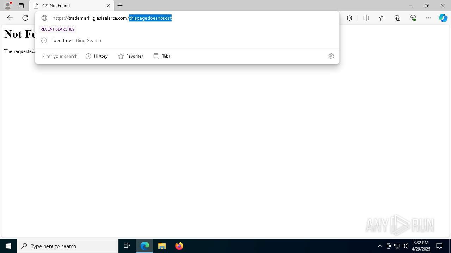451x253 pixels.
Task: Close the 404 Not Found tab
Action: 108,6
